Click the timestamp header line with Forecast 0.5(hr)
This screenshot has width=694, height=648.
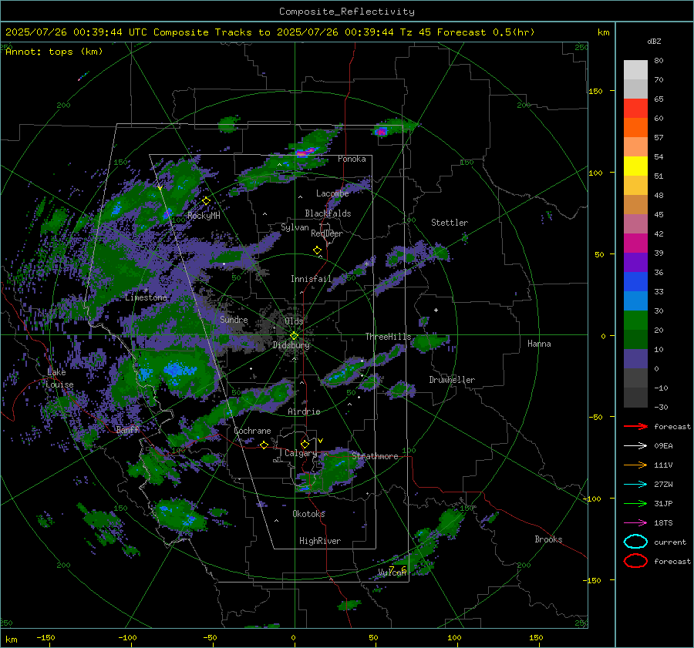[x=270, y=32]
